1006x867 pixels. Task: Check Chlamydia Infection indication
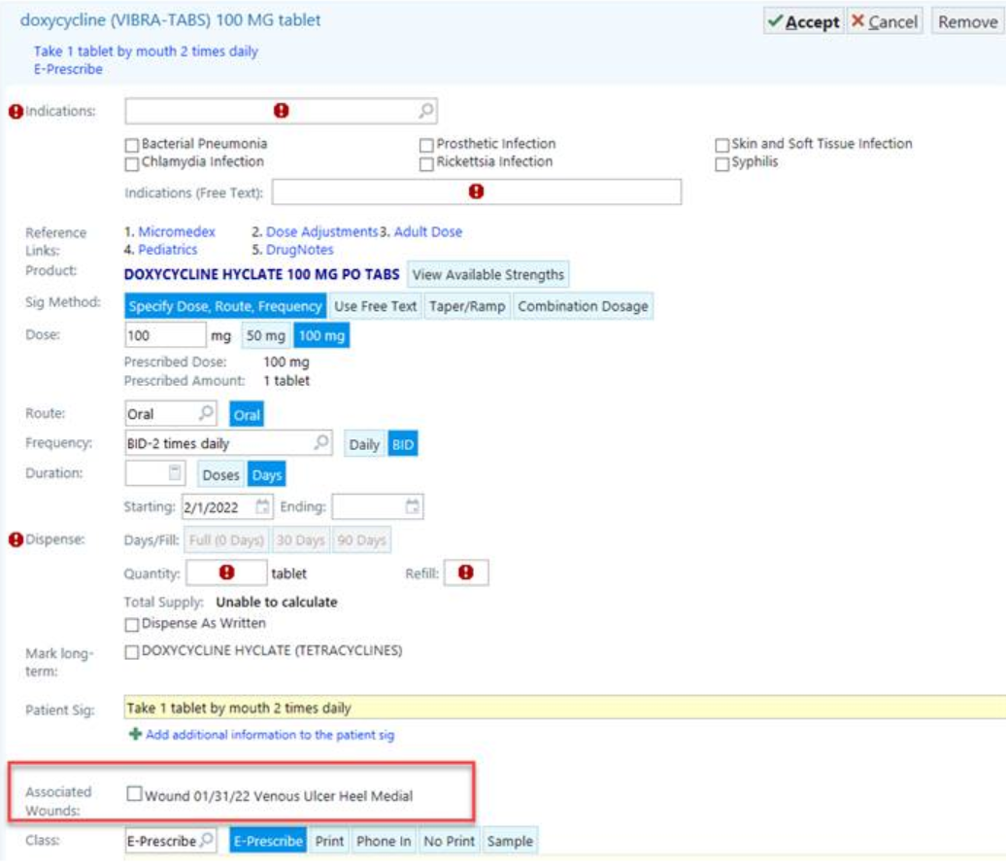pos(131,163)
